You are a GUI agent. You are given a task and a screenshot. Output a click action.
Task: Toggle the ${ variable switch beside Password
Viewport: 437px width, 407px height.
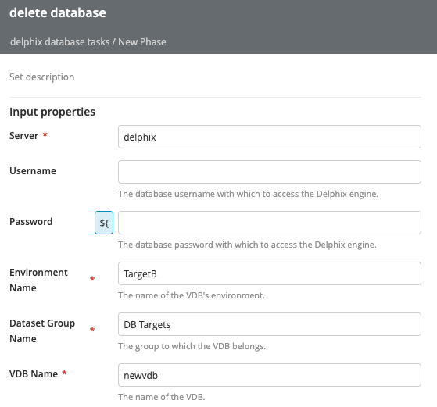(x=104, y=223)
